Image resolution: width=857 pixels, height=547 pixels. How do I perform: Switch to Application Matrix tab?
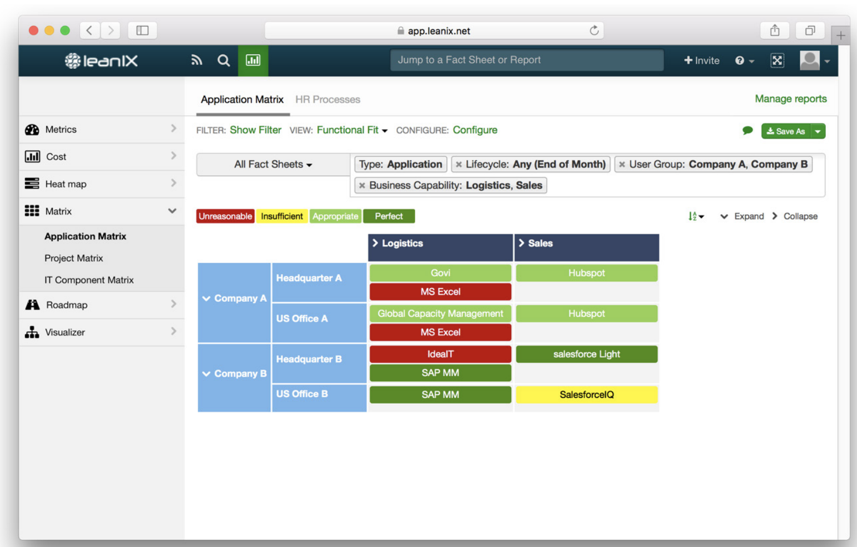click(x=242, y=99)
